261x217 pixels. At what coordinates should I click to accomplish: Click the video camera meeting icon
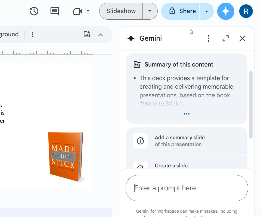(x=77, y=11)
